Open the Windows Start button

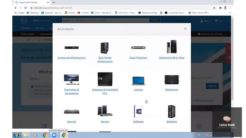[x=16, y=135]
